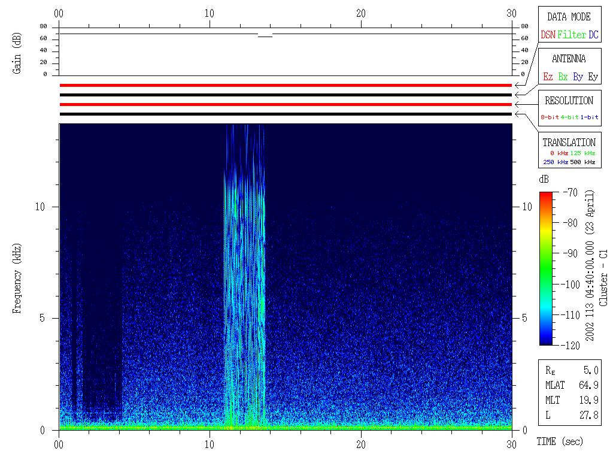
Task: Select the green Filter data mode label
Action: click(x=571, y=35)
